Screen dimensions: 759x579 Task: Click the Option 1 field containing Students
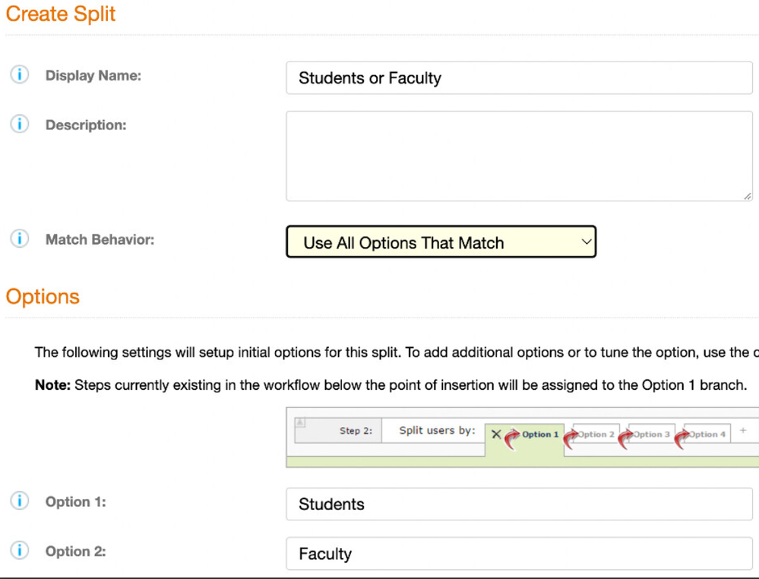pos(519,505)
